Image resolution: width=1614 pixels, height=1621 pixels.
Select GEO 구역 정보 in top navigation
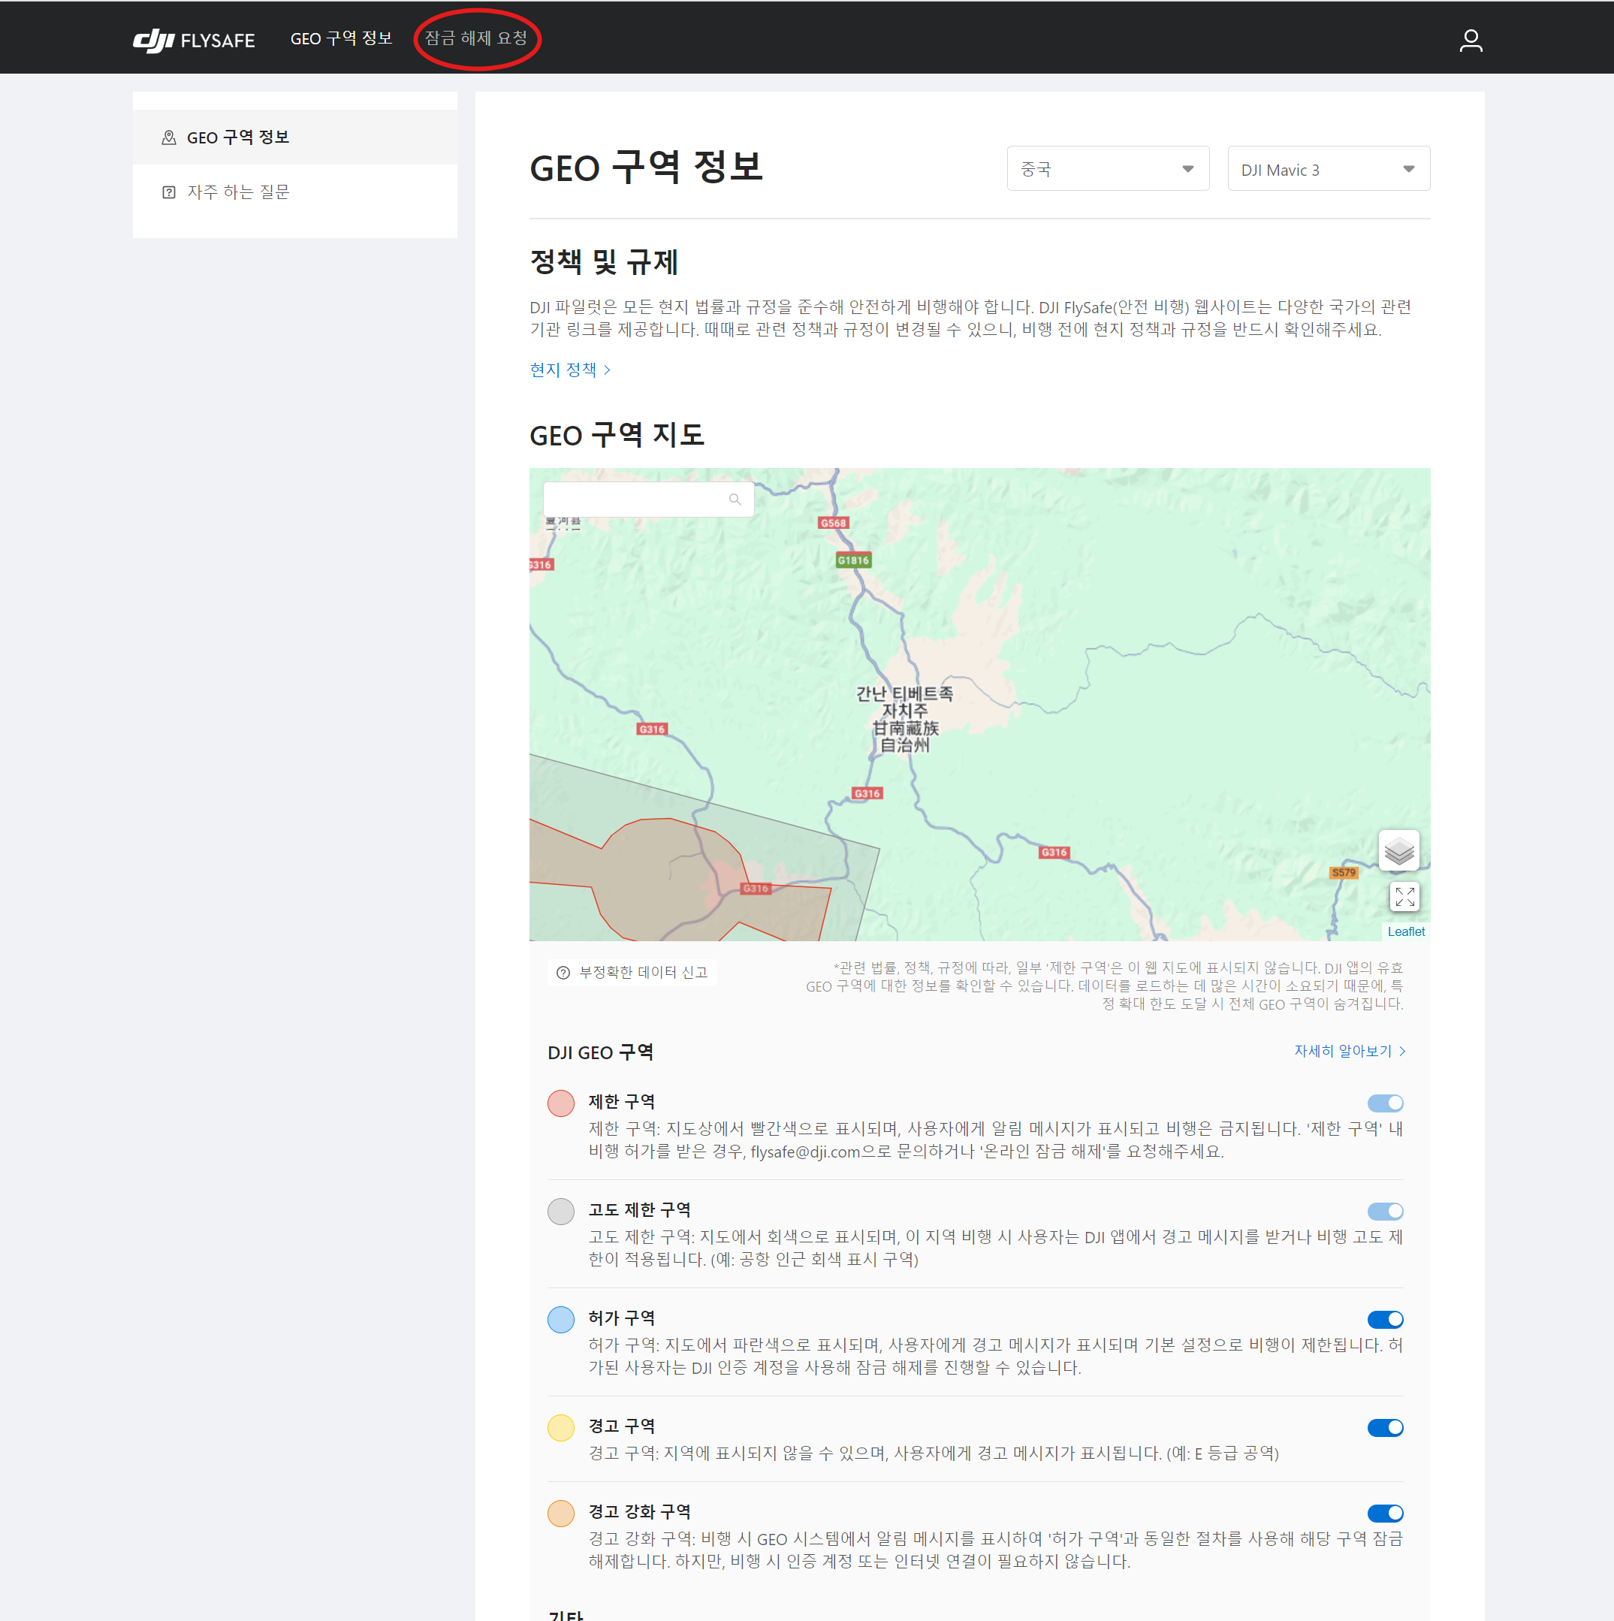(x=340, y=38)
